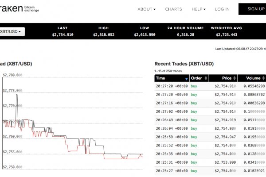Open the ABOUT dropdown menu

[146, 9]
